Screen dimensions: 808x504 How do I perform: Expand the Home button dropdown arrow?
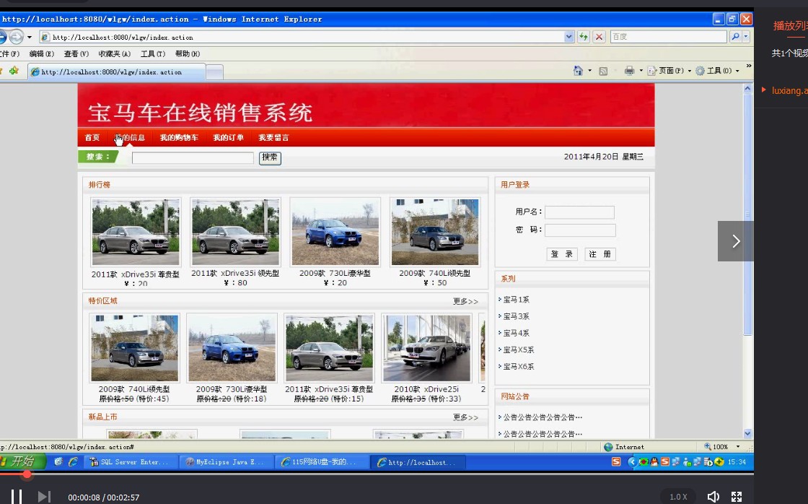589,71
